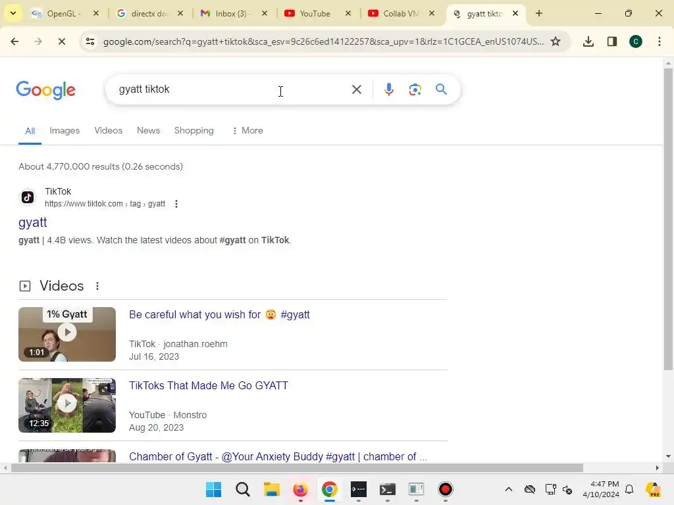Select the Images results tab
This screenshot has width=674, height=505.
point(65,131)
